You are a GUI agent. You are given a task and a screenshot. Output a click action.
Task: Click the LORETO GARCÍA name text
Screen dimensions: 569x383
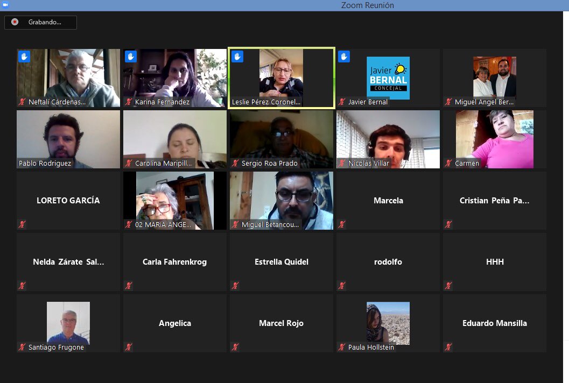(x=68, y=201)
